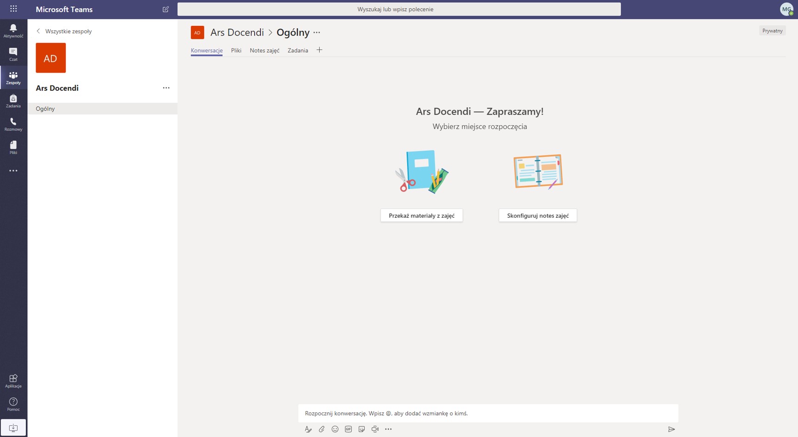798x437 pixels.
Task: Click the 'Ars Docendi — Zapraszamy!' heading
Action: pyautogui.click(x=480, y=111)
